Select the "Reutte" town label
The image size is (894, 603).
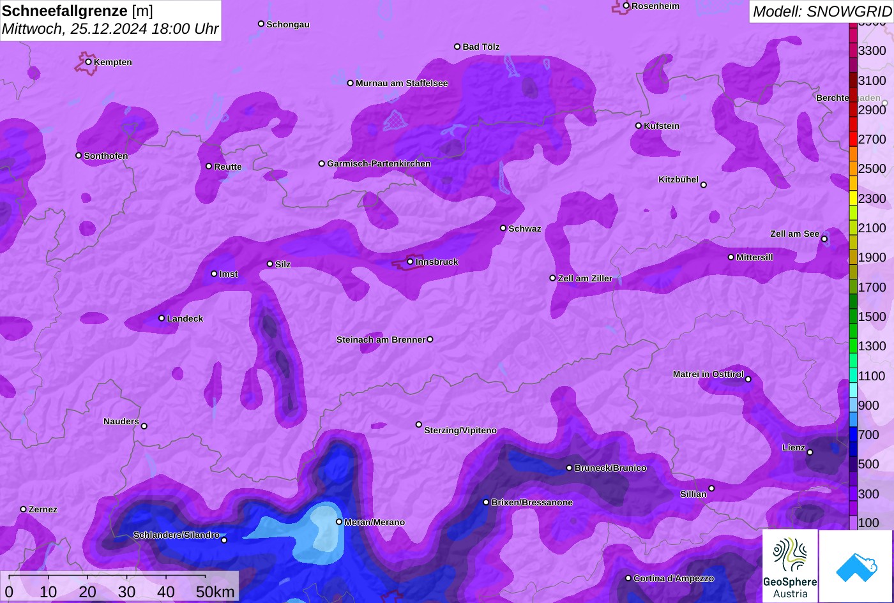tap(228, 167)
